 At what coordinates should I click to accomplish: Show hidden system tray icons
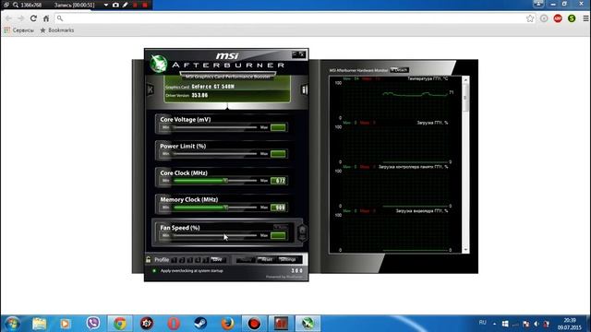coord(495,324)
